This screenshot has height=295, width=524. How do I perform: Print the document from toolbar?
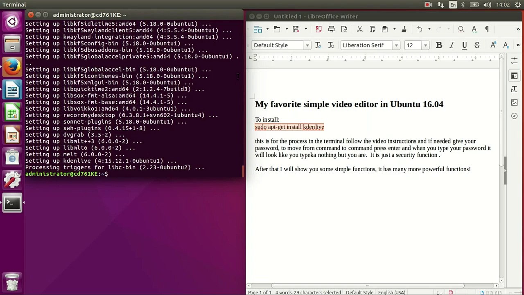[331, 29]
